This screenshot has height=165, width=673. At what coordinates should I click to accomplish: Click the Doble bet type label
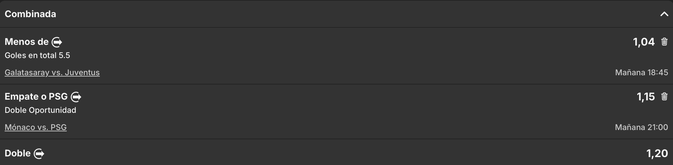tap(18, 153)
